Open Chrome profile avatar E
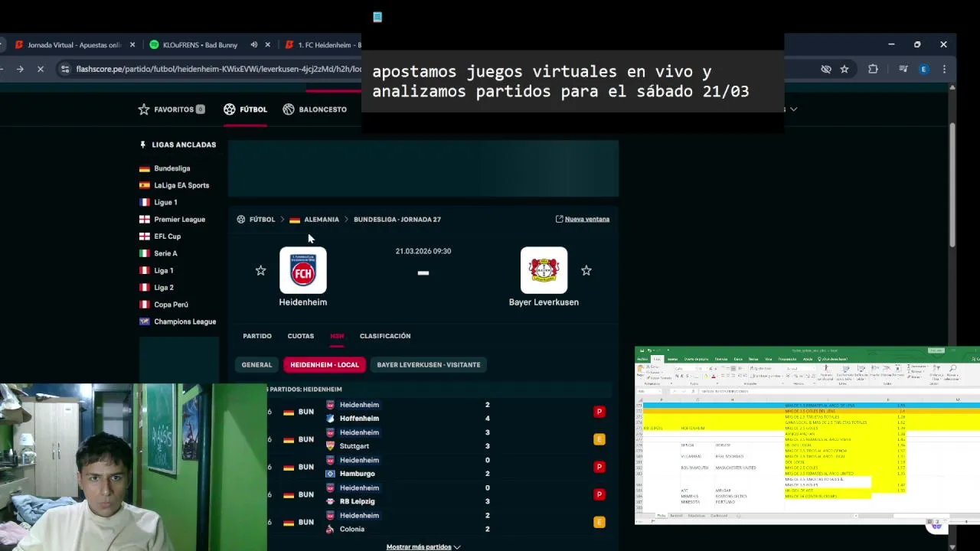Image resolution: width=980 pixels, height=551 pixels. pos(923,70)
